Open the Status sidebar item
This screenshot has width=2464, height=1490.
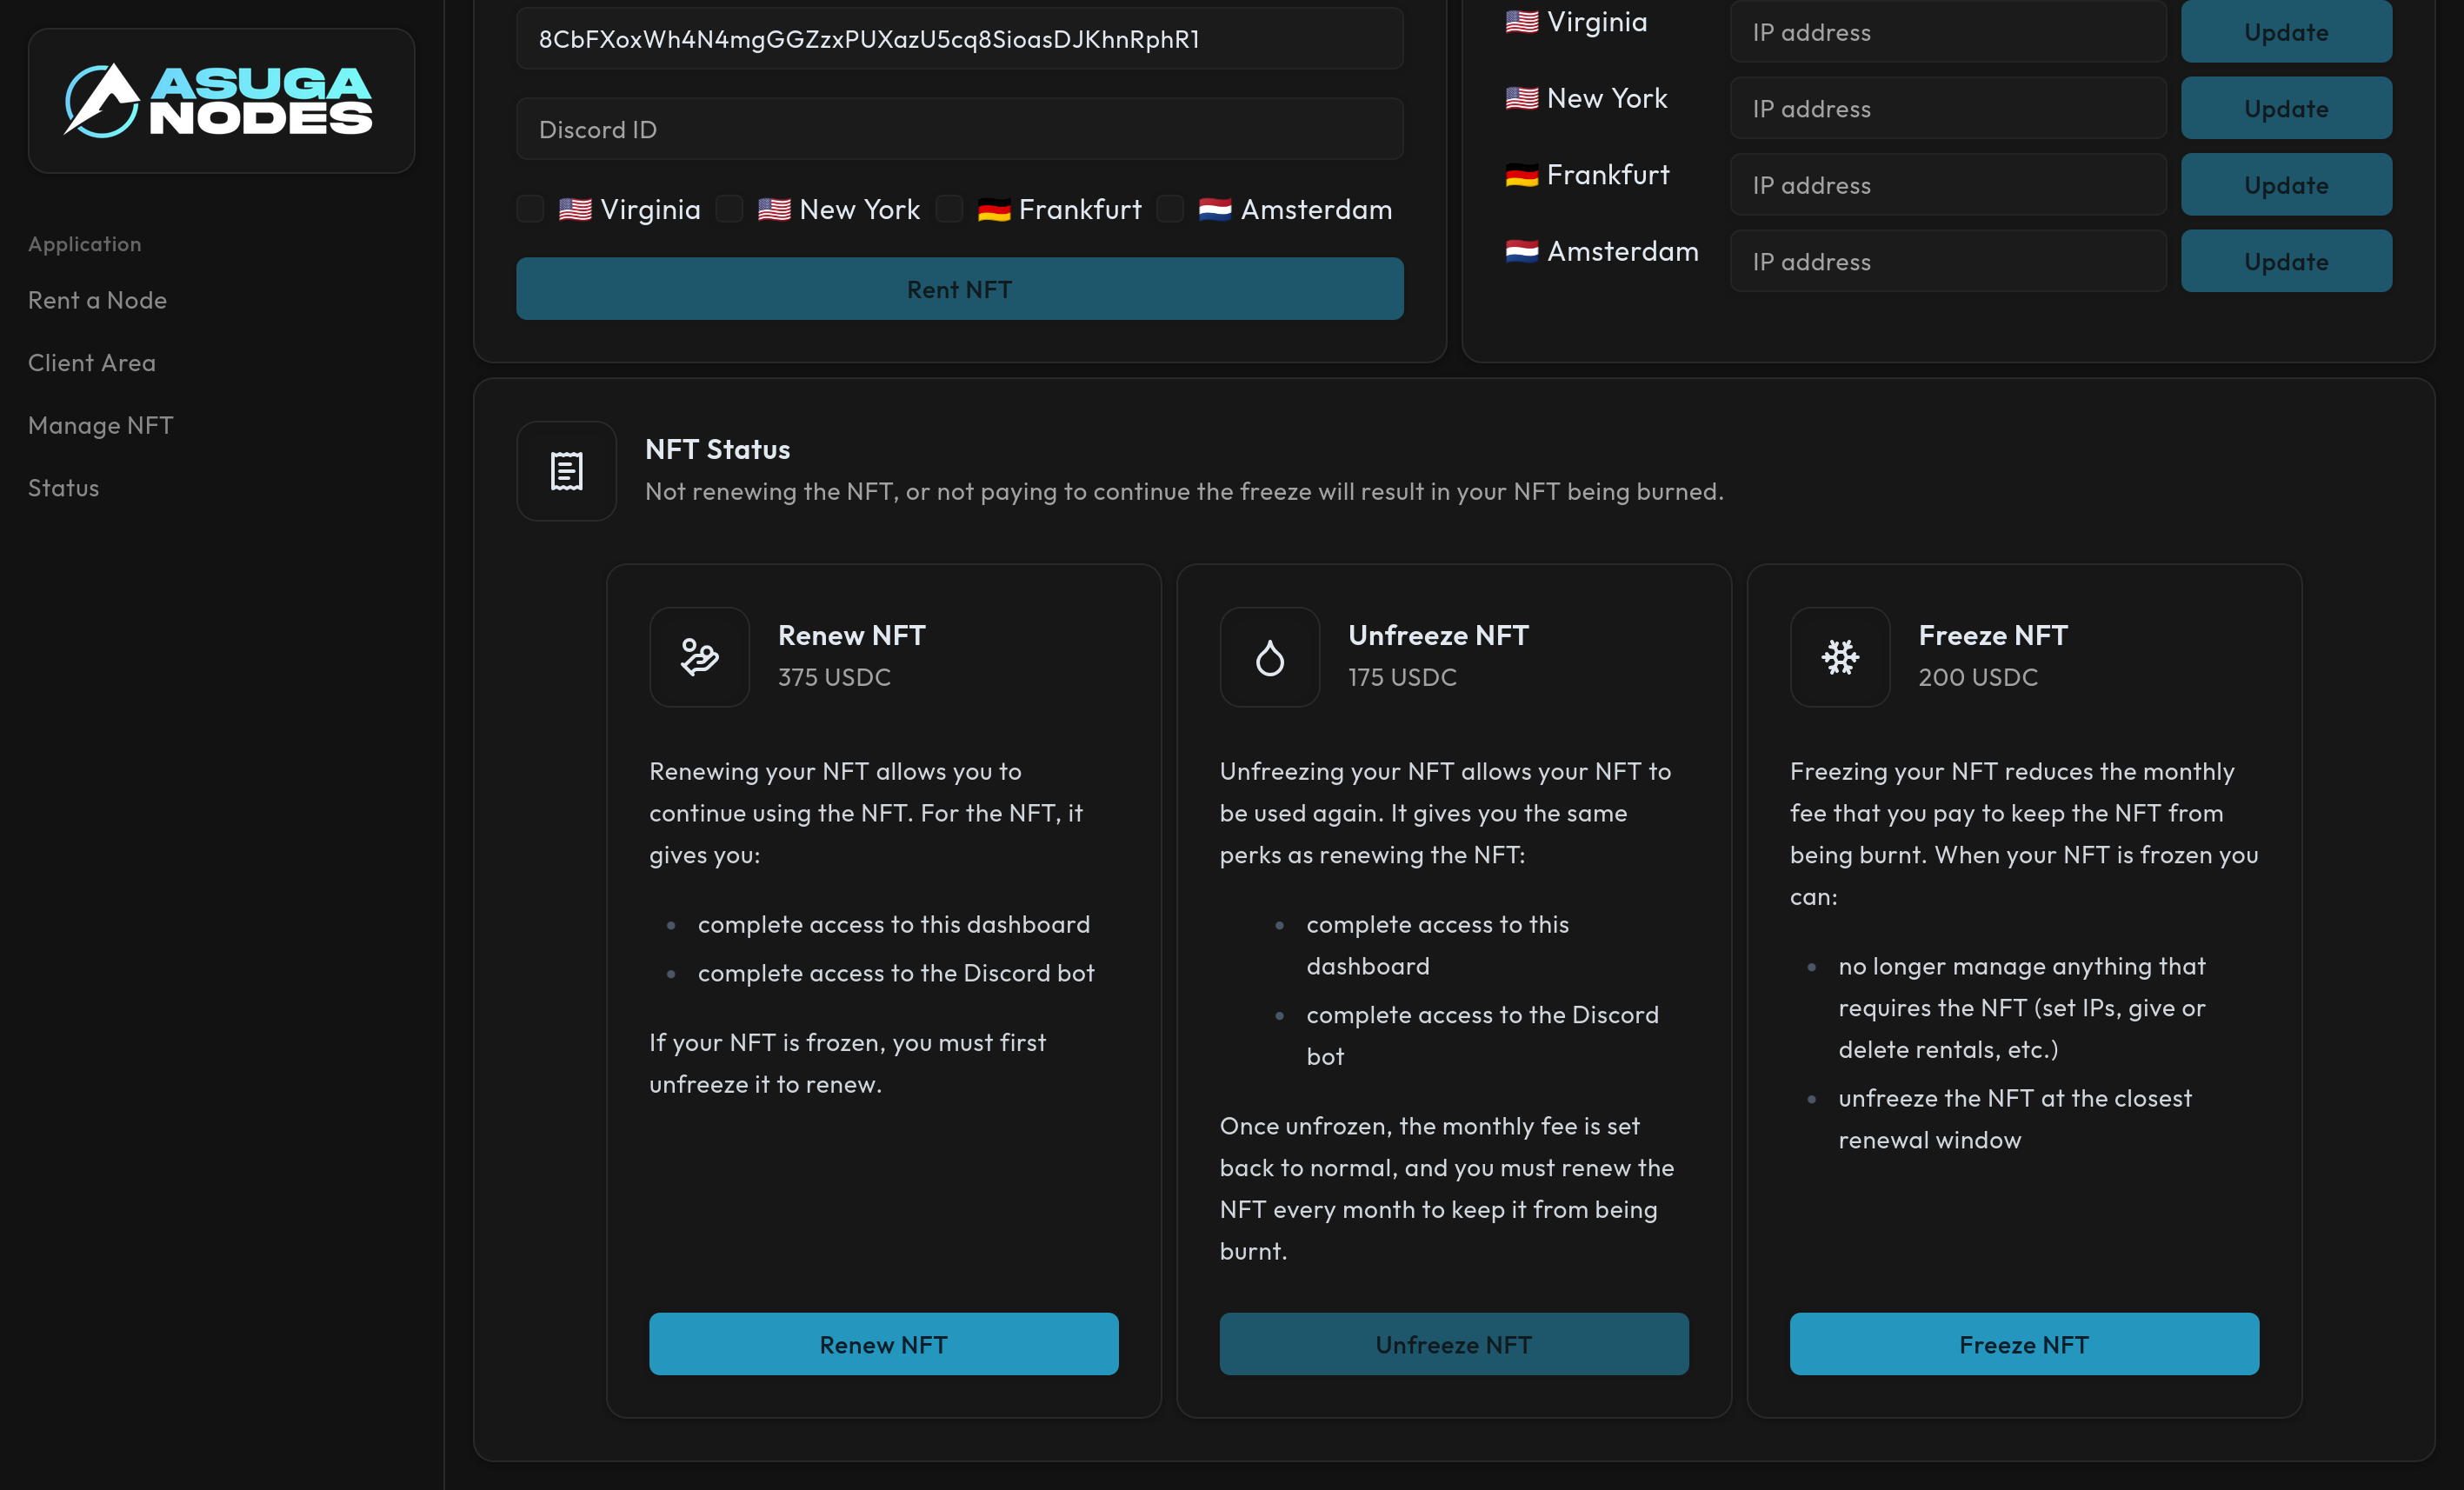point(63,488)
